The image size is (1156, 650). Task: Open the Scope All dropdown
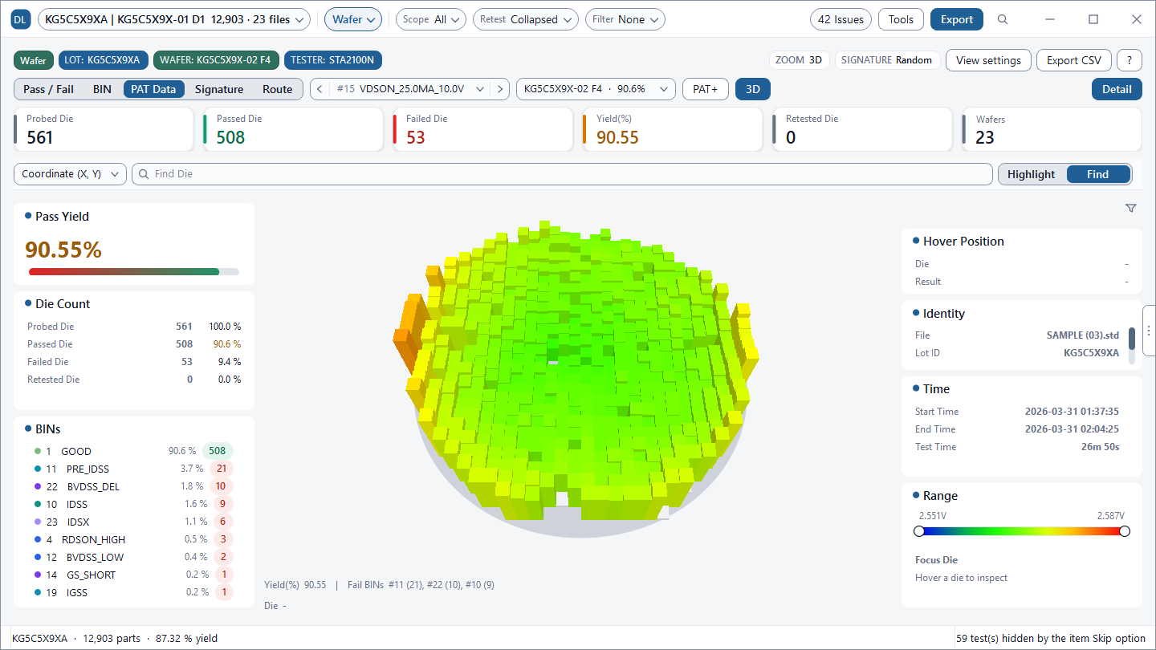click(431, 19)
